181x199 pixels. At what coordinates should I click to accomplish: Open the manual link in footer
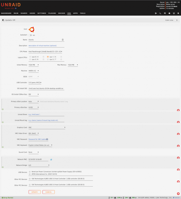177,198
